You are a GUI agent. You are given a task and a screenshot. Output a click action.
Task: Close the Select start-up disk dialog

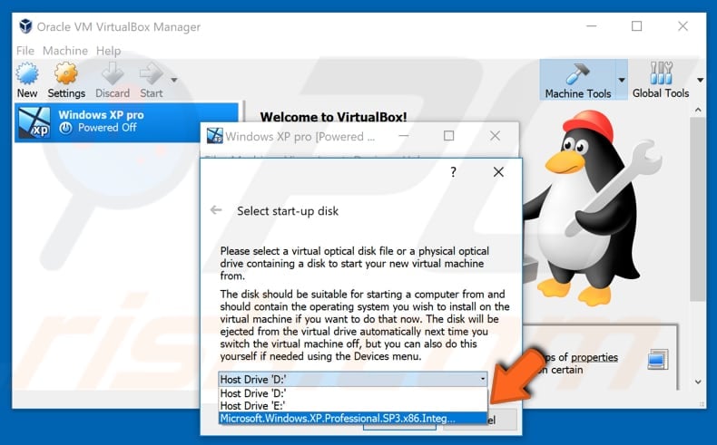[x=498, y=172]
